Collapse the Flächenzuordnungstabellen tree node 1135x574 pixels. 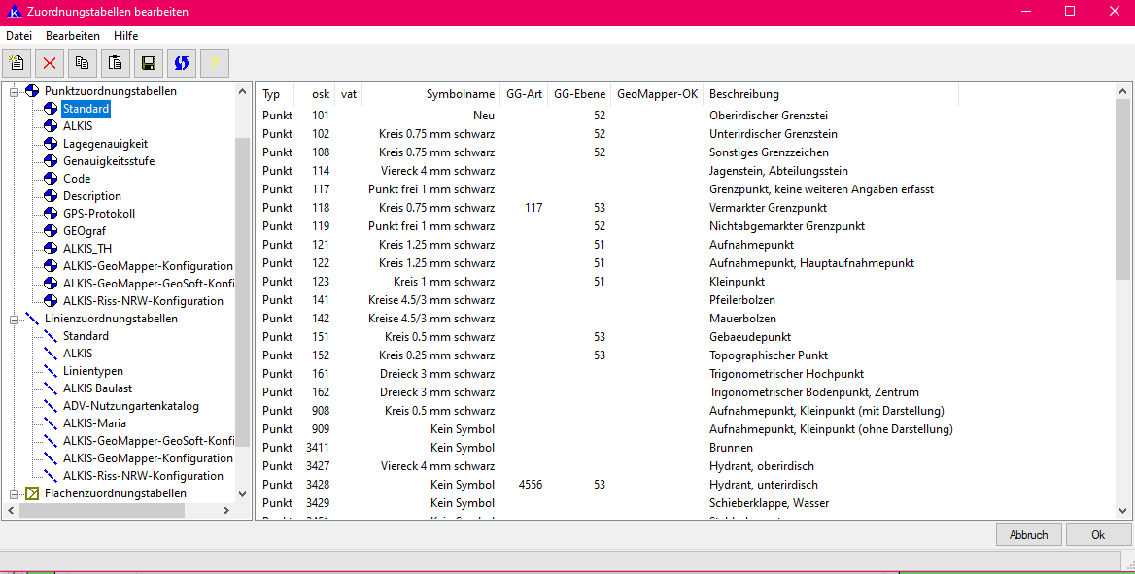(x=15, y=493)
